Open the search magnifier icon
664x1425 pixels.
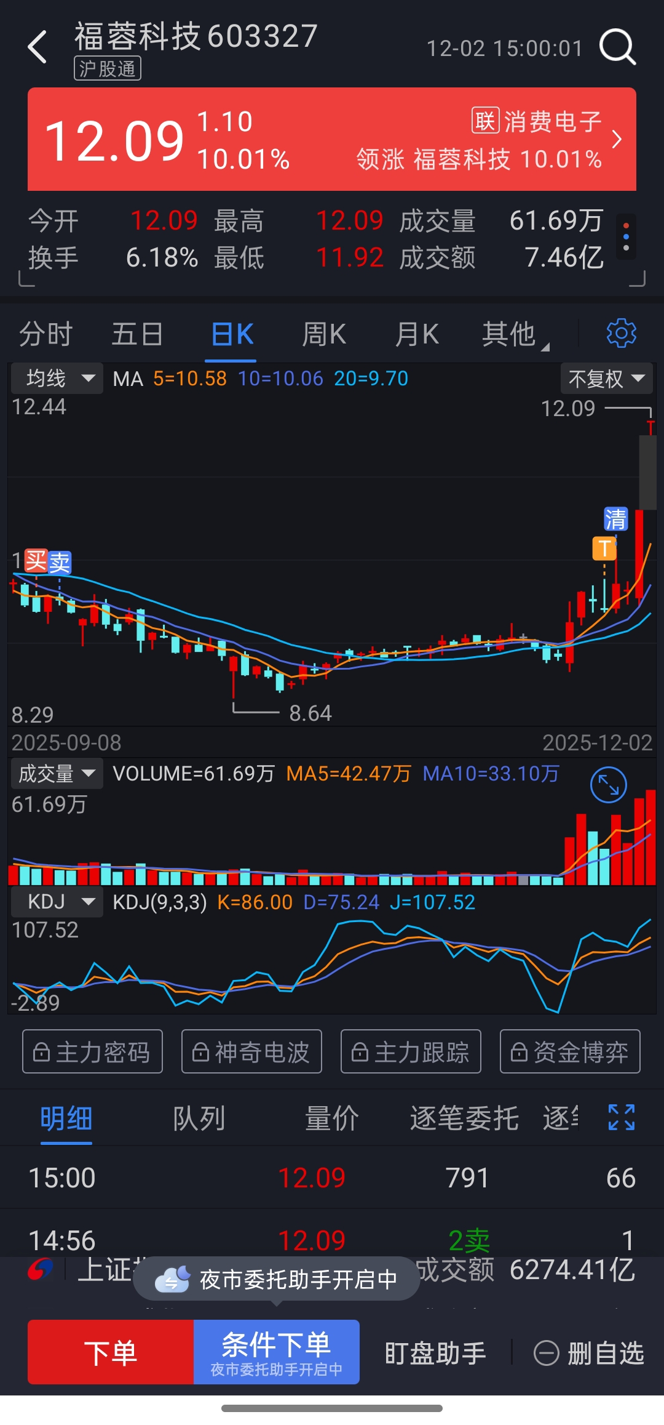point(617,47)
